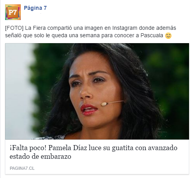Click the P7 page logo avatar
193x178 pixels.
coord(13,12)
